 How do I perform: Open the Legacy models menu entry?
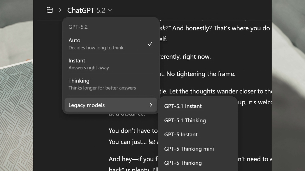(86, 105)
